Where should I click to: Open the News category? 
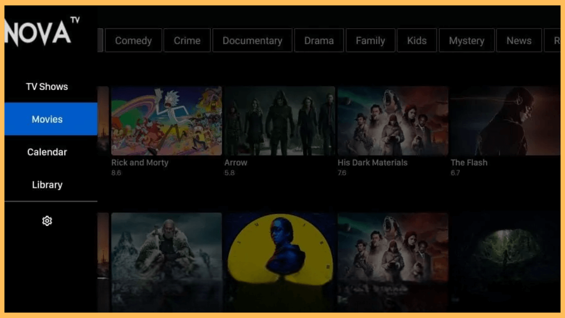point(519,40)
